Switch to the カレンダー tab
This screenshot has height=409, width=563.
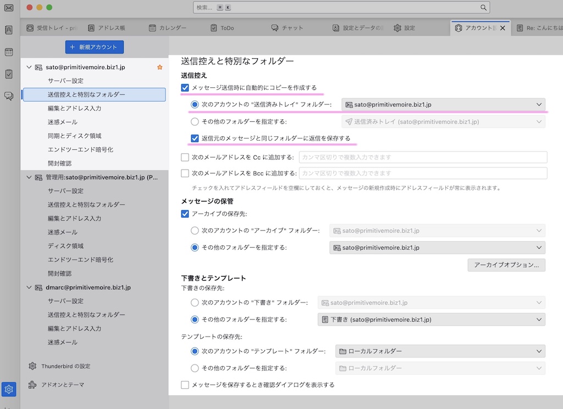[x=168, y=28]
